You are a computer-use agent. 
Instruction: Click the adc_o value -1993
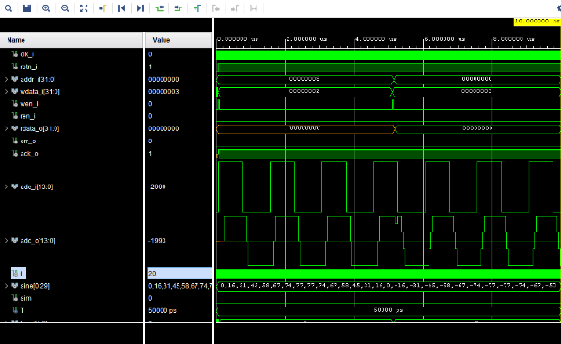pos(157,241)
